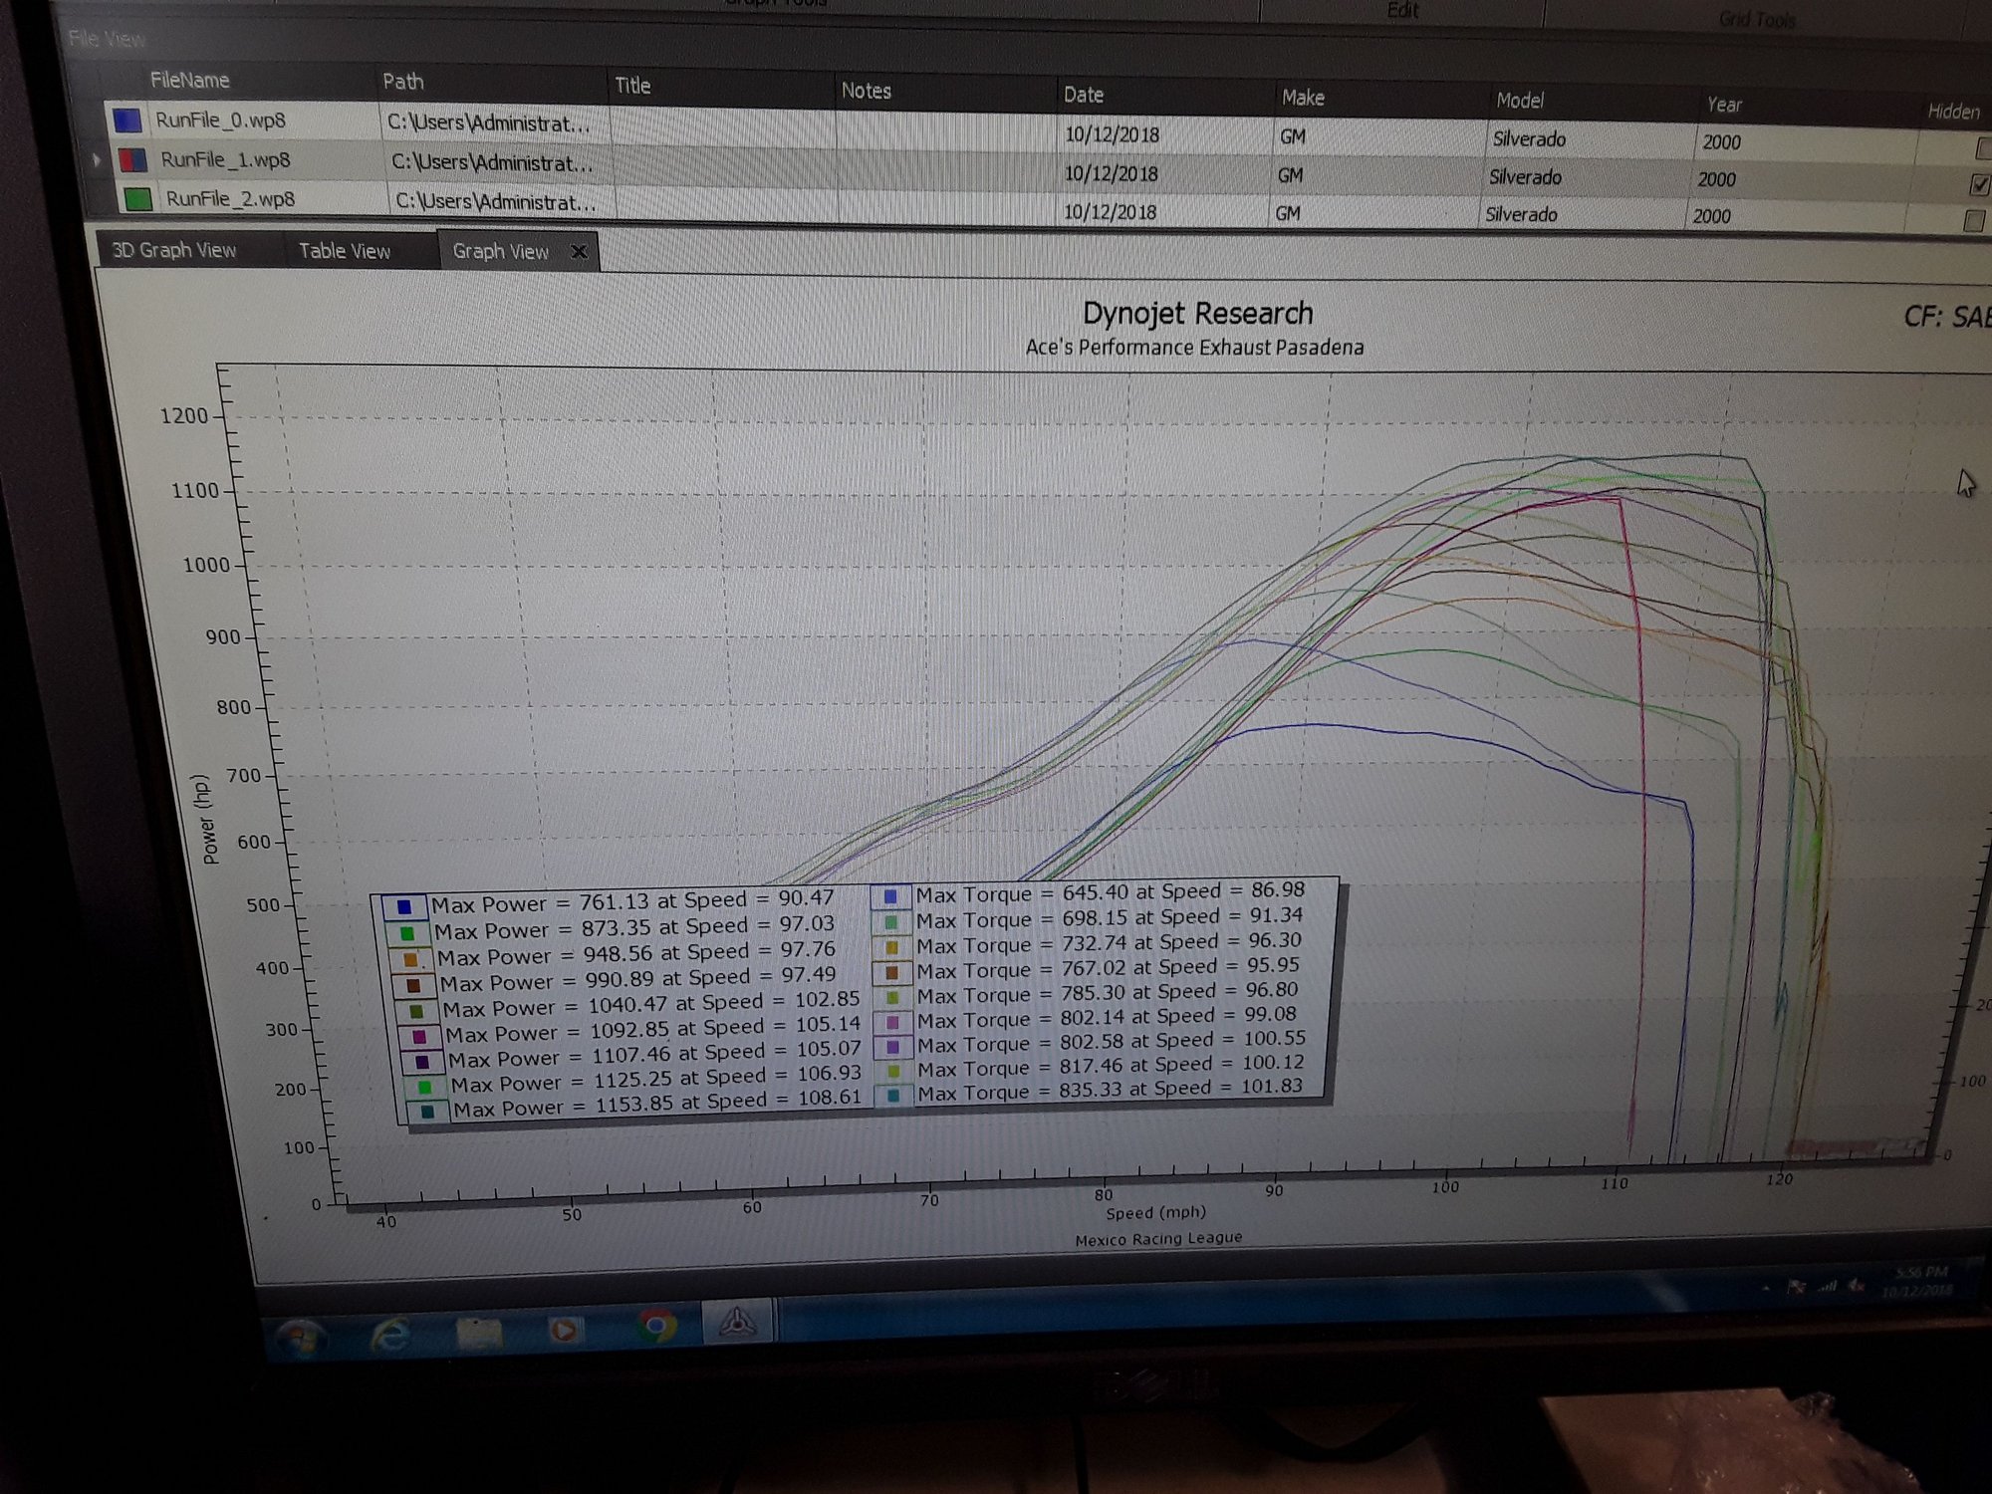Screen dimensions: 1992x1494
Task: Open the File Explorer folder icon
Action: pos(478,1333)
